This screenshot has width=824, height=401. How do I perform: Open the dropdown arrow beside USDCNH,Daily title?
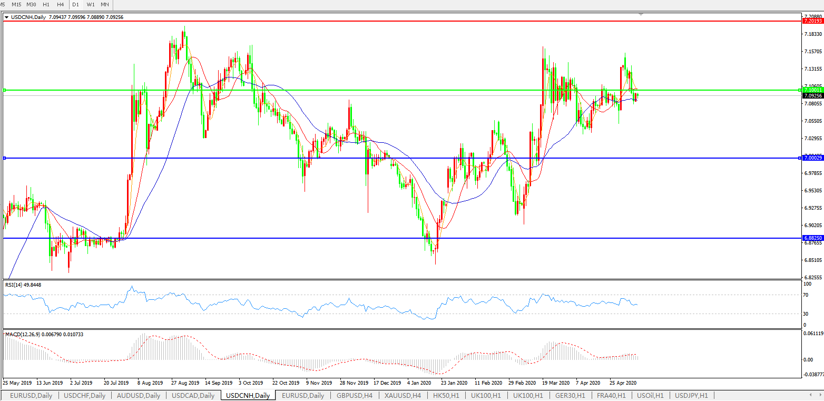(6, 17)
